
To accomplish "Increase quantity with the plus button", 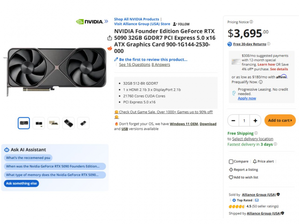I will tap(255, 121).
